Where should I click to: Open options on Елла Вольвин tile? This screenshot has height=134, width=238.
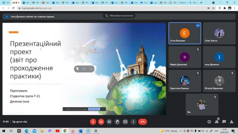(198, 25)
